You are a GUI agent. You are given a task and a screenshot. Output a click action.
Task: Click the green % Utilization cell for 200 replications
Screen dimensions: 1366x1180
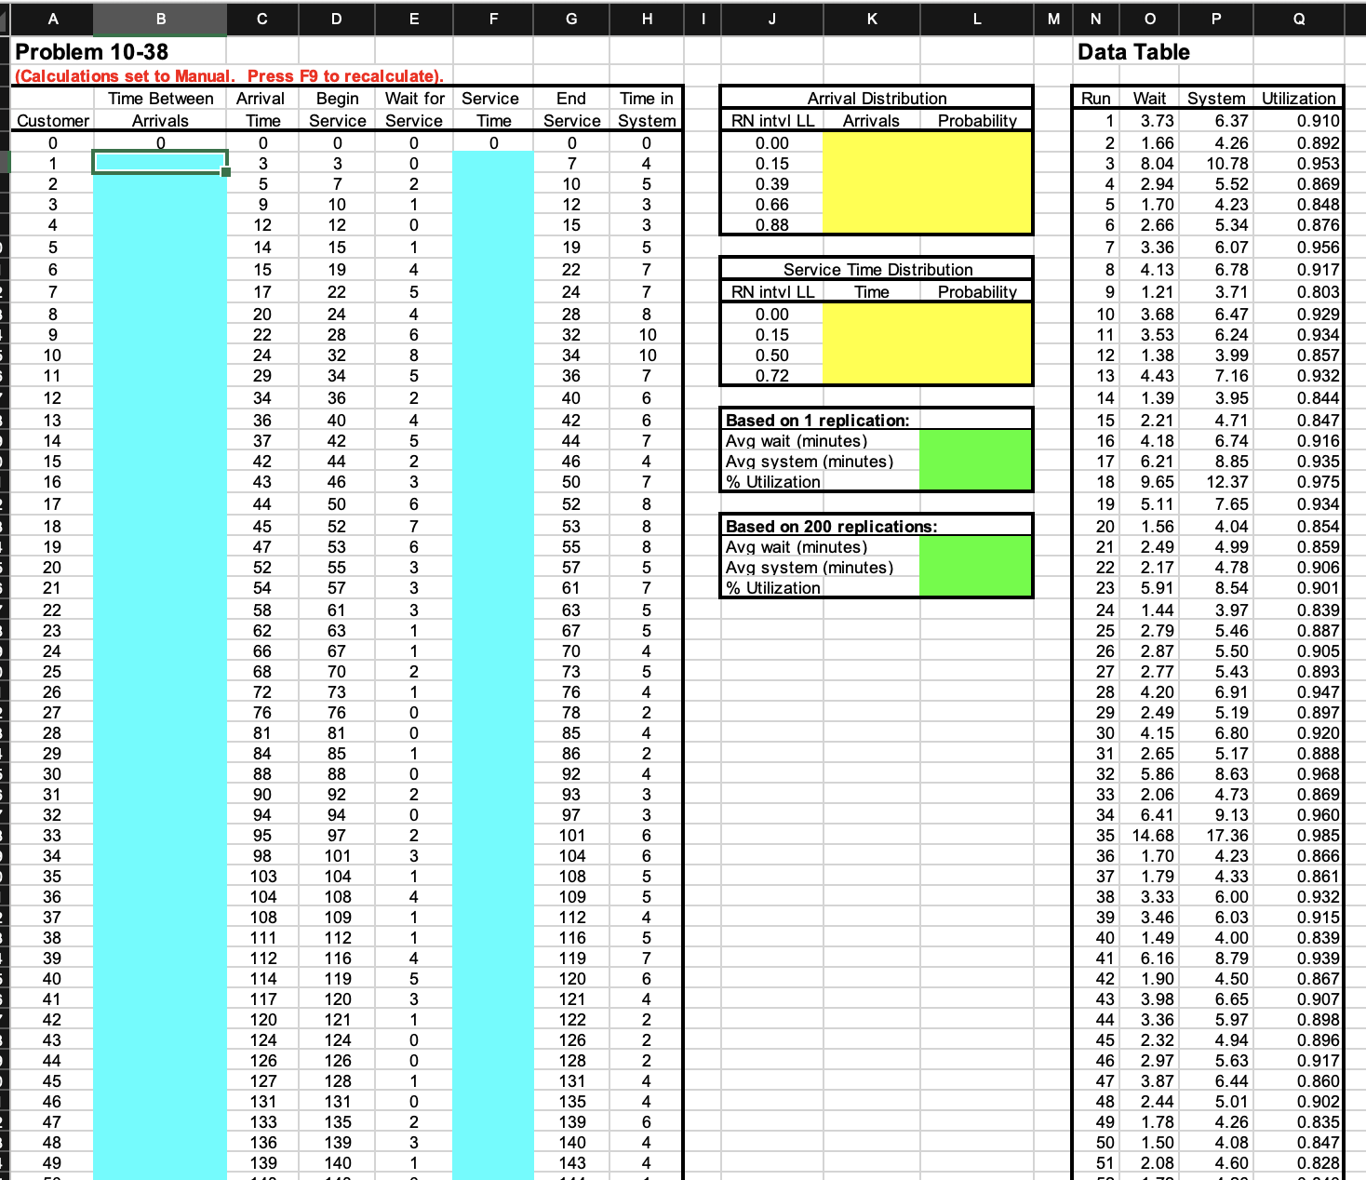[x=975, y=587]
